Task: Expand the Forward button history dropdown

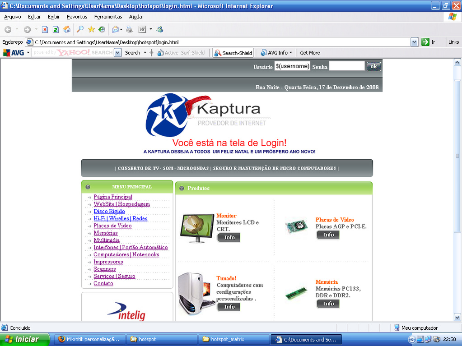Action: [36, 29]
